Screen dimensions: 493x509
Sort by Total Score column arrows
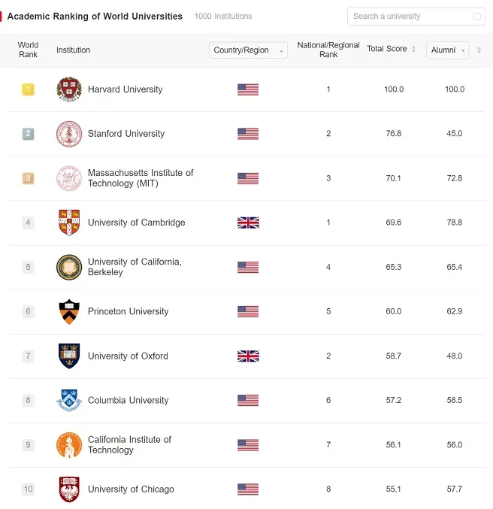pos(413,49)
